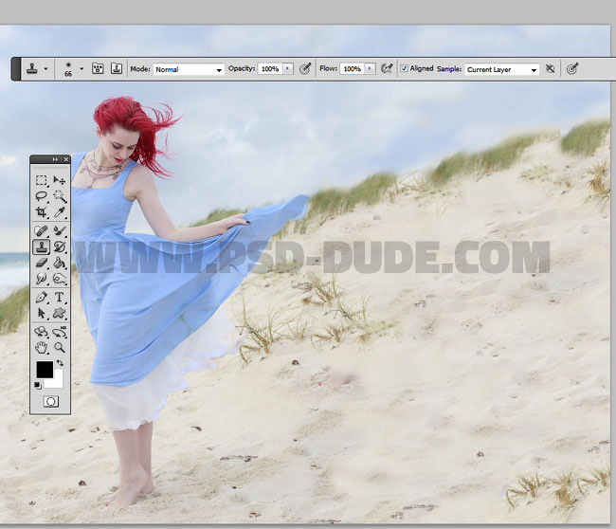Select the Eyedropper tool

coord(60,212)
